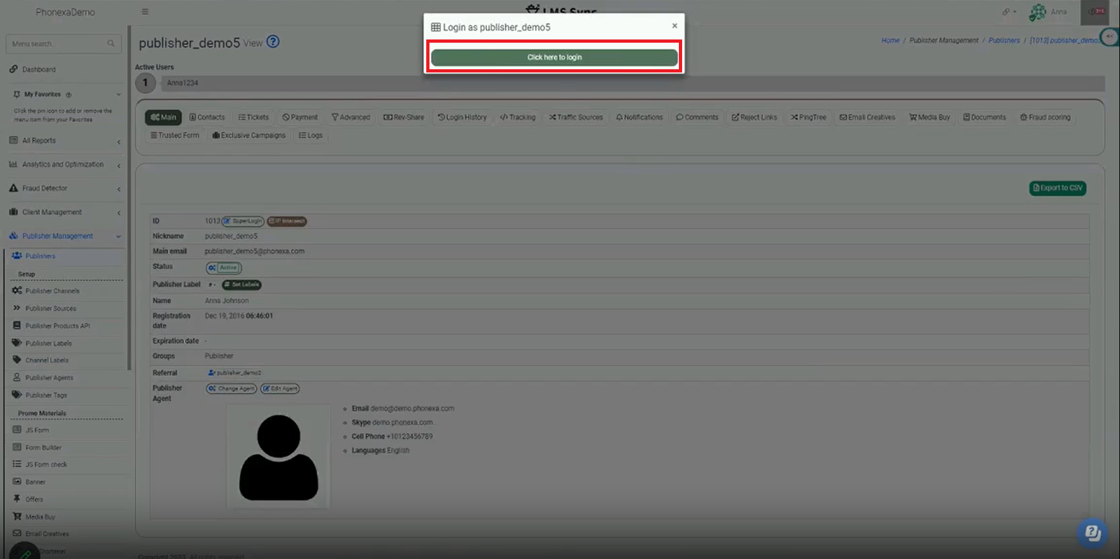
Task: Expand the All Reports menu
Action: click(63, 140)
